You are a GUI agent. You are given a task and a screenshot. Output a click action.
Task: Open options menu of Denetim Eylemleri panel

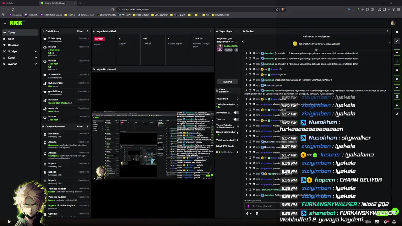[87, 126]
